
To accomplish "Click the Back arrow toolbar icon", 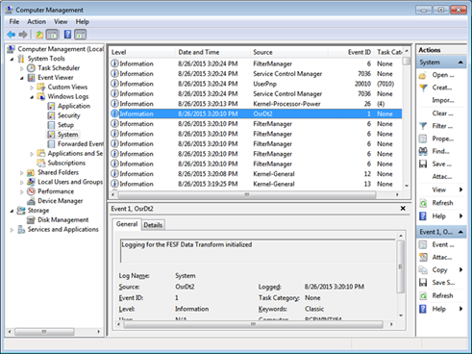I will [x=11, y=35].
